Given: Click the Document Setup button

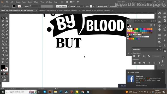Looking at the screenshot, I should [102, 6].
